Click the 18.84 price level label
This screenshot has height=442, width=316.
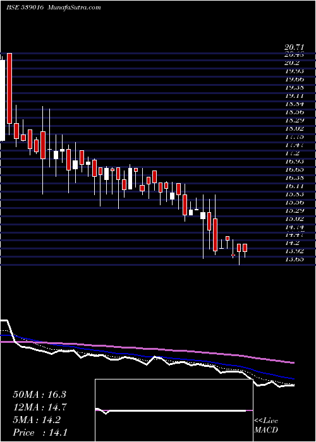(295, 104)
